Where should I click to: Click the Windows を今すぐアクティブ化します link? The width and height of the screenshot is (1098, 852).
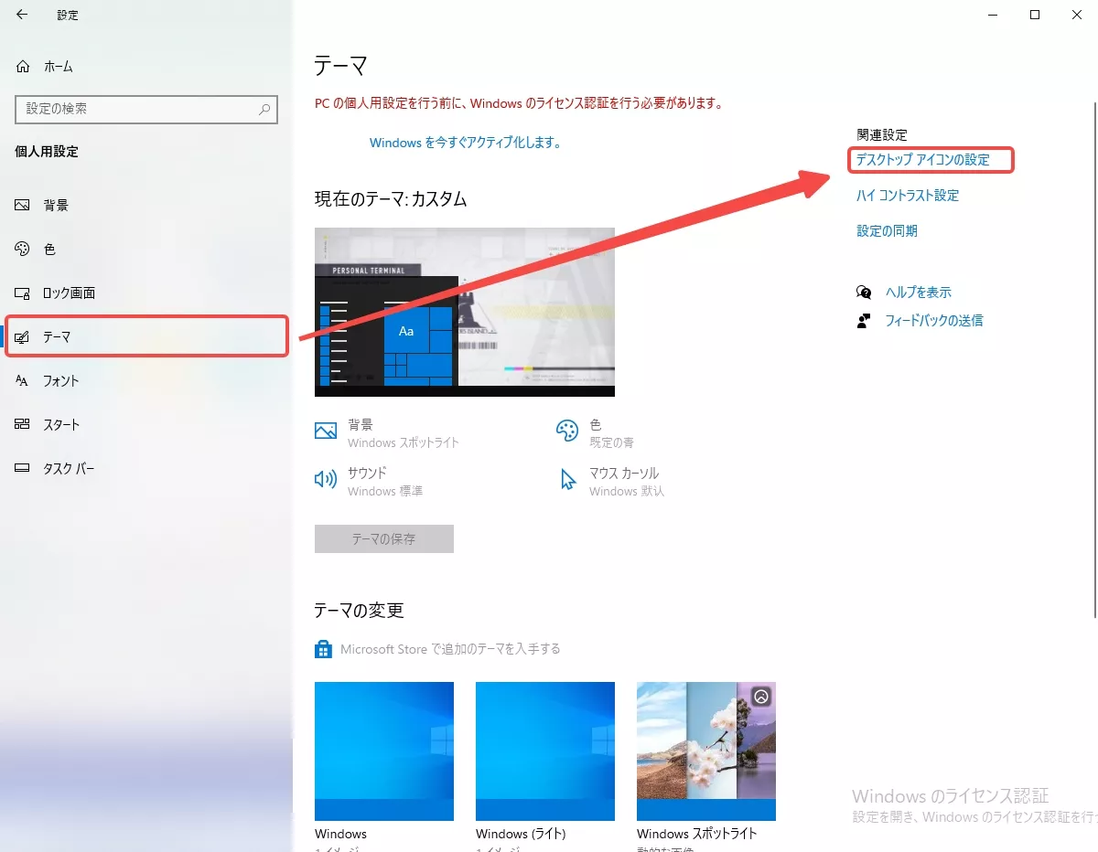click(x=465, y=143)
